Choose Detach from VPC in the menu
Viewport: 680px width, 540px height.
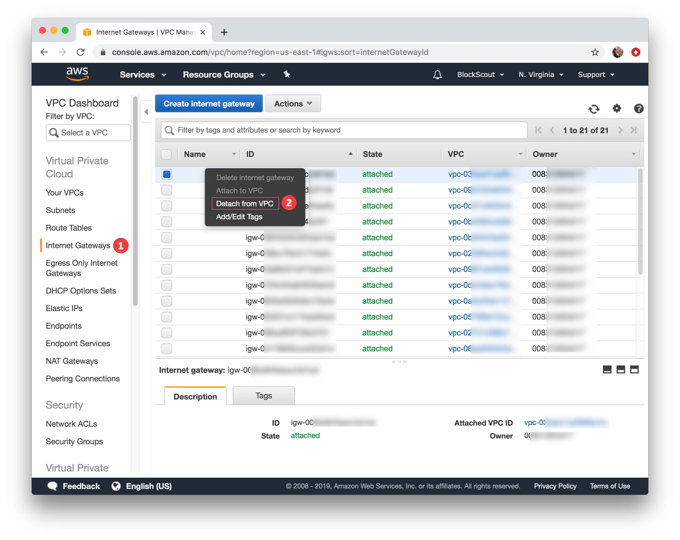pos(245,204)
